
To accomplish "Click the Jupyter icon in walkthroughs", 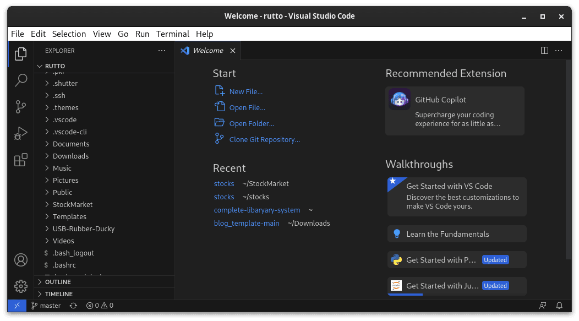I will click(396, 286).
